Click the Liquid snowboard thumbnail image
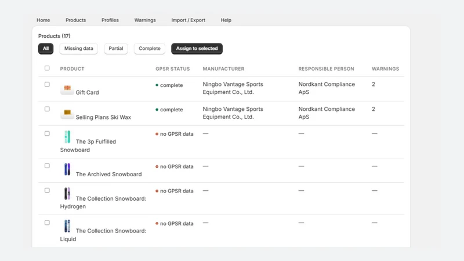The image size is (464, 261). [67, 226]
